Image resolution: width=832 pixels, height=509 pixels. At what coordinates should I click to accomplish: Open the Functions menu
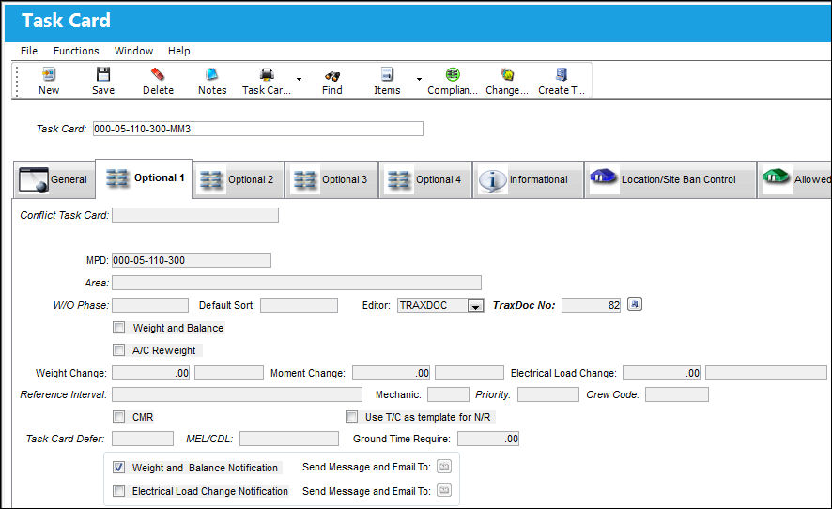coord(76,51)
